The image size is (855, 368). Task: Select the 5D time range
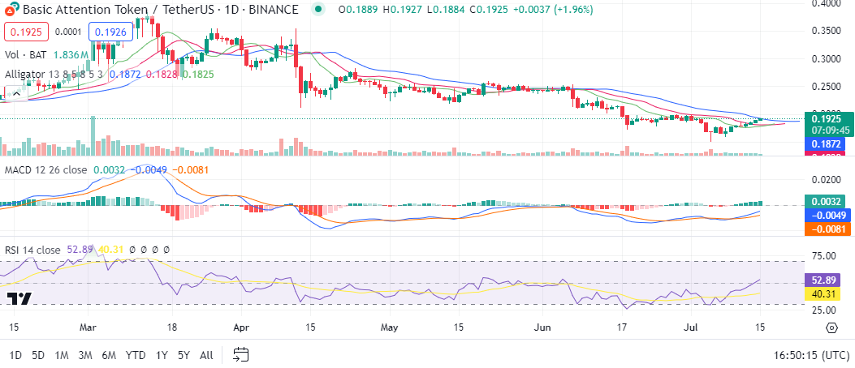(x=37, y=356)
